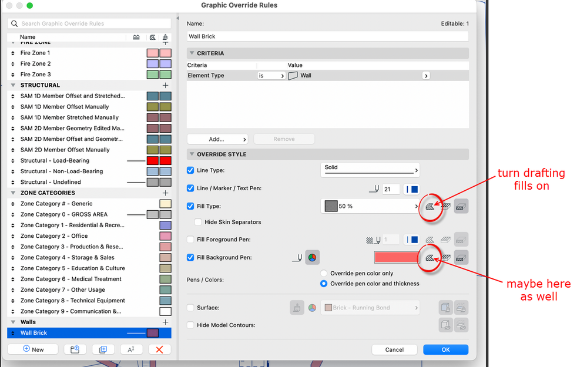Click the OK button
587x367 pixels.
click(x=445, y=349)
